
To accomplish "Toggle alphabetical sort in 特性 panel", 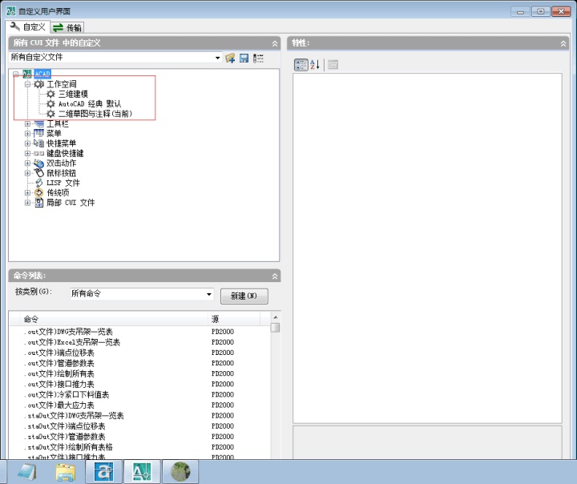I will (315, 65).
